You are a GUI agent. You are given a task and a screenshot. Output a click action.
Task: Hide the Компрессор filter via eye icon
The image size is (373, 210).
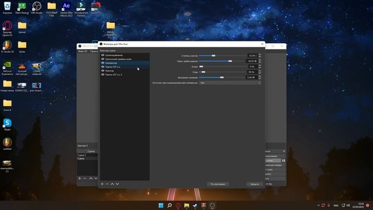click(x=103, y=63)
